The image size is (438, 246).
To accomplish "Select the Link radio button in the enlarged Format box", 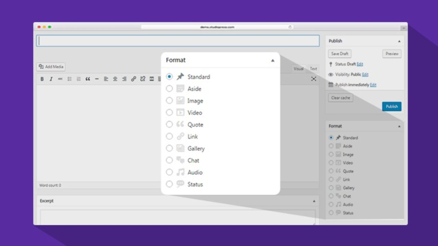I will coord(169,136).
